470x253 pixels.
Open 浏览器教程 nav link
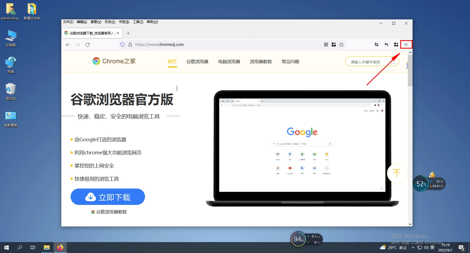(x=261, y=62)
